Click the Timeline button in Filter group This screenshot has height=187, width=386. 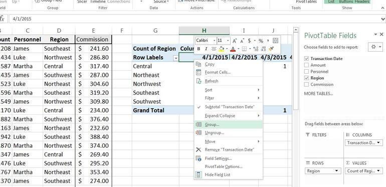pyautogui.click(x=98, y=2)
